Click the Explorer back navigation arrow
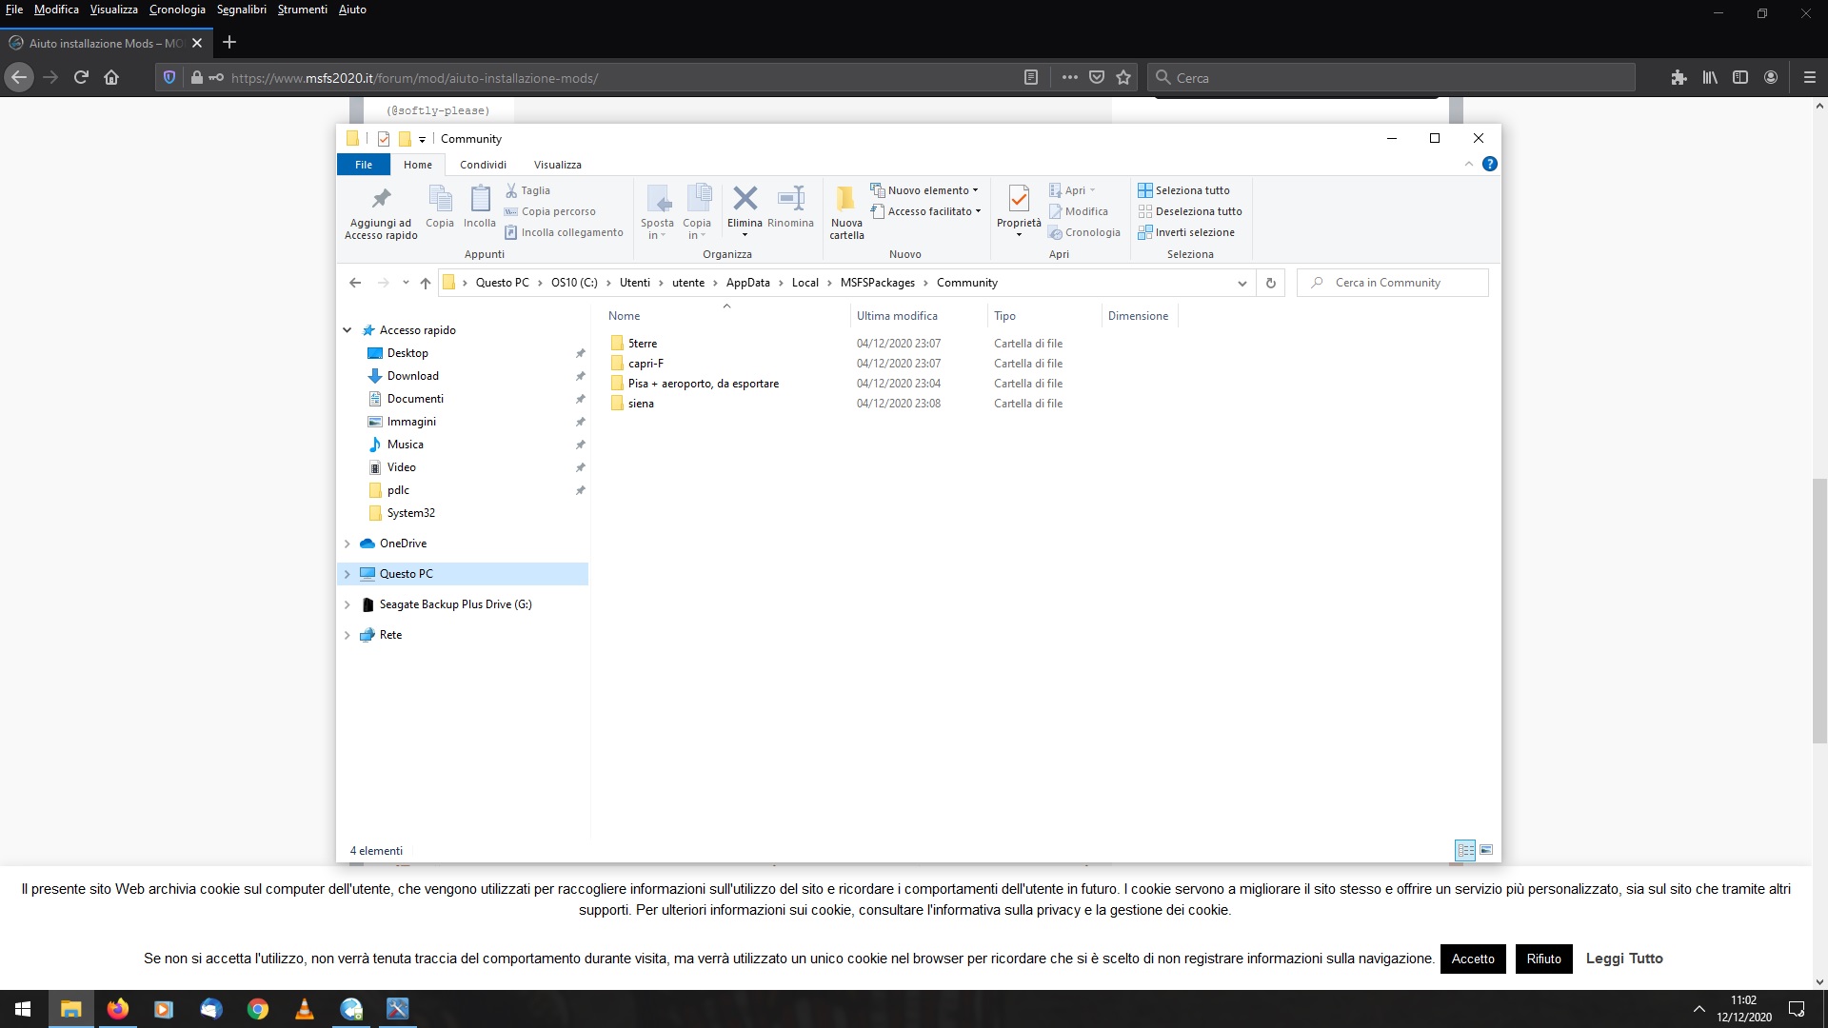The height and width of the screenshot is (1028, 1828). coord(355,283)
